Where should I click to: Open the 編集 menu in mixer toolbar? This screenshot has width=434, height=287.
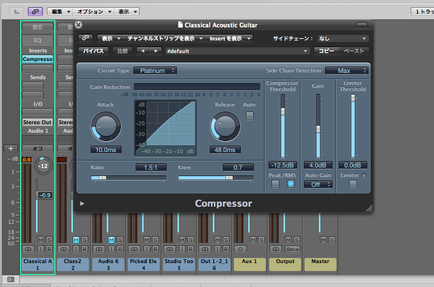pos(60,11)
